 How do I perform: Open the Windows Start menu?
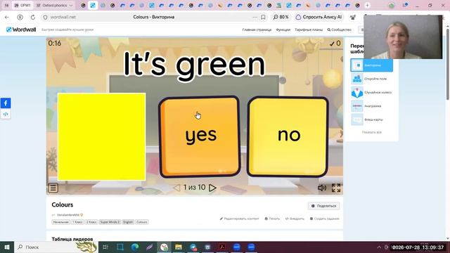tap(7, 247)
